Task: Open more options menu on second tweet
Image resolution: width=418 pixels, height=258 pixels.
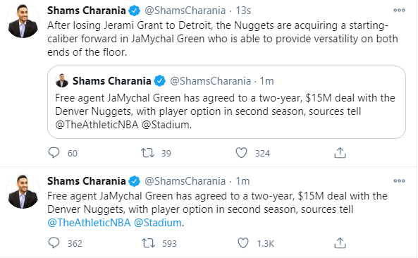Action: [x=399, y=180]
